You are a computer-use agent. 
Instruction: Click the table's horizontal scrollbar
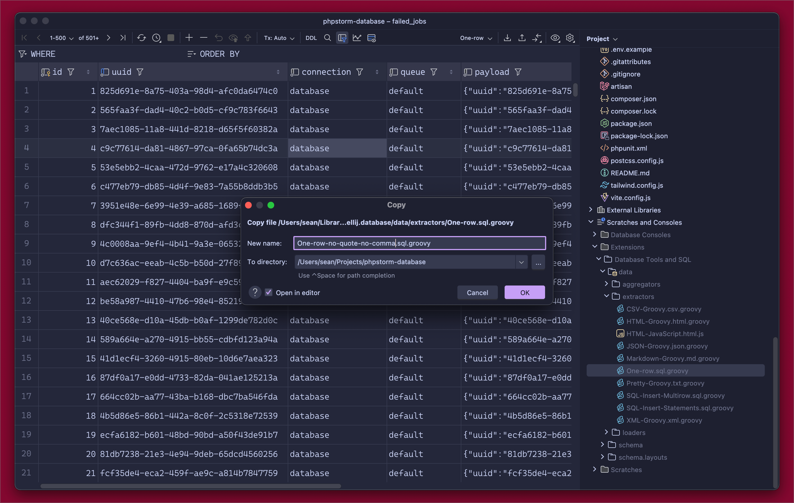190,486
